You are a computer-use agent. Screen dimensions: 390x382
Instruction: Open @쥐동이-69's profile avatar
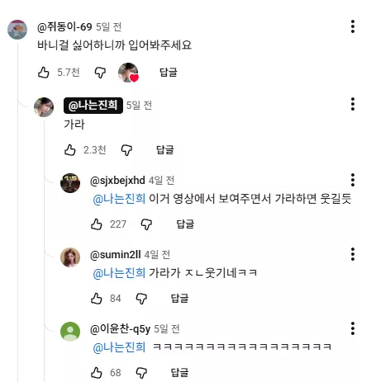click(17, 30)
